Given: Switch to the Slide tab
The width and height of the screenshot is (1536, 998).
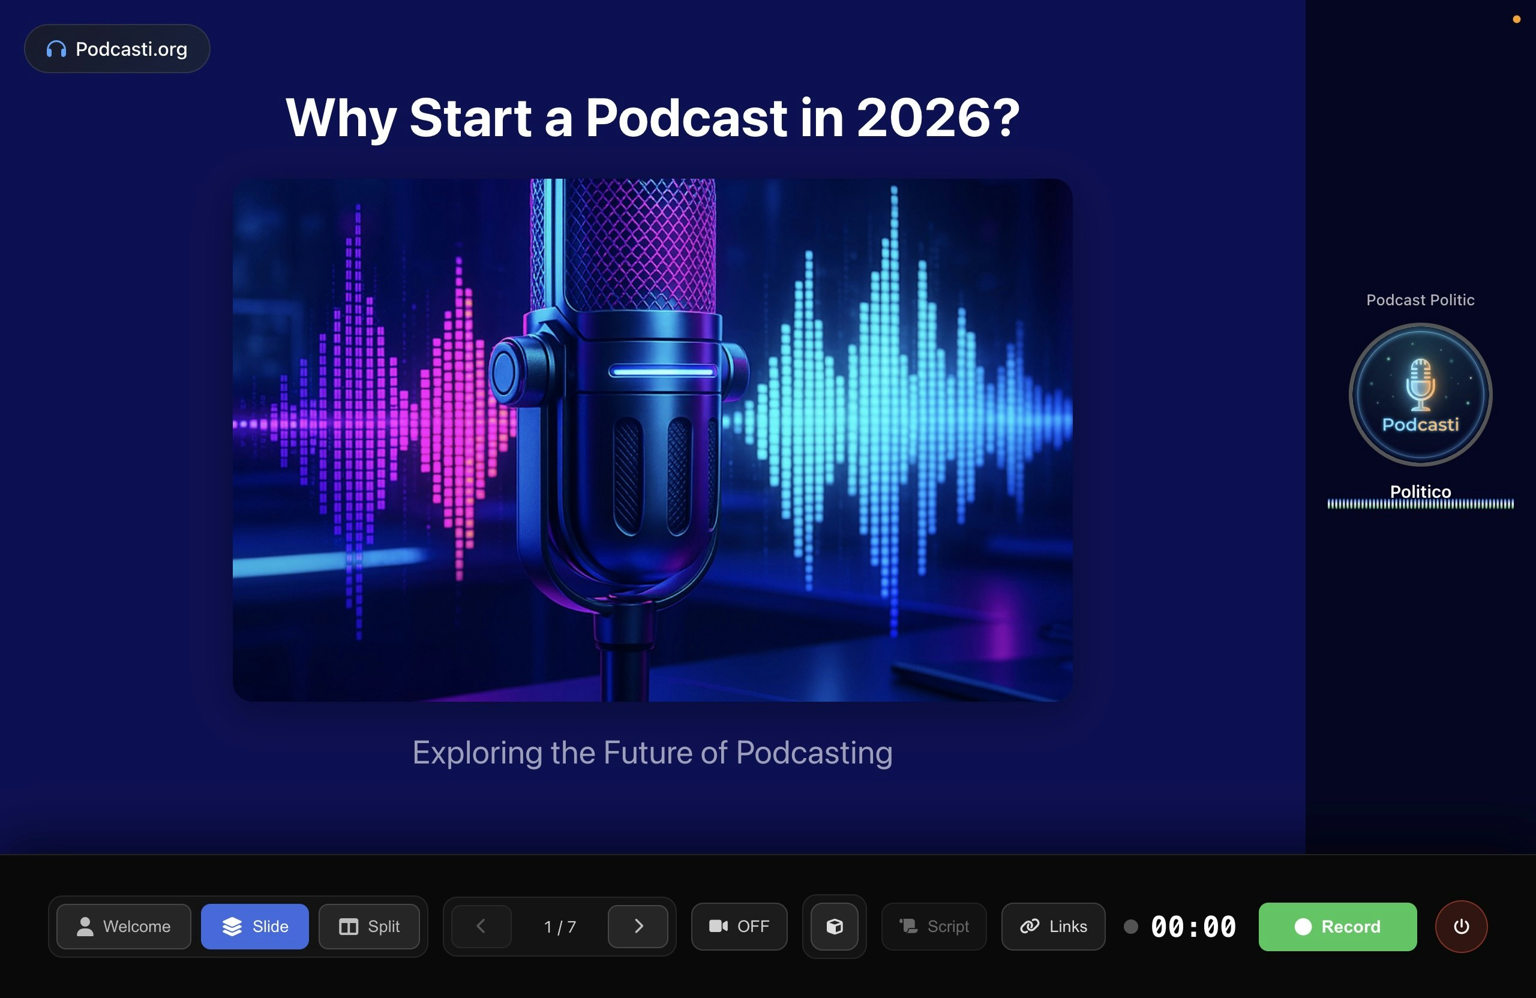Looking at the screenshot, I should click(x=256, y=927).
